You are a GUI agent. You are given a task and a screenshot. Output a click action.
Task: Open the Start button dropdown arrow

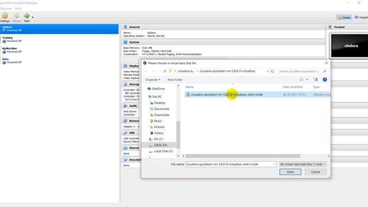click(33, 17)
